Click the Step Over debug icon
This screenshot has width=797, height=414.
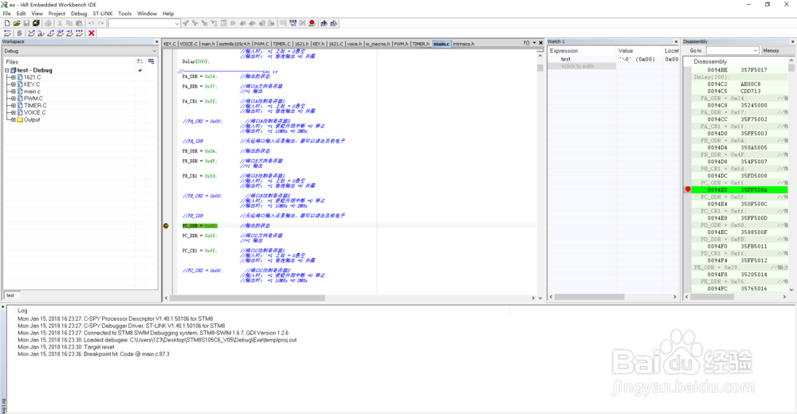32,33
